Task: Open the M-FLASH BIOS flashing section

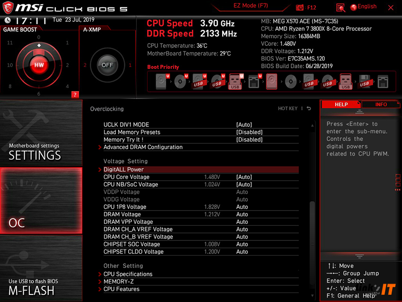Action: 41,268
